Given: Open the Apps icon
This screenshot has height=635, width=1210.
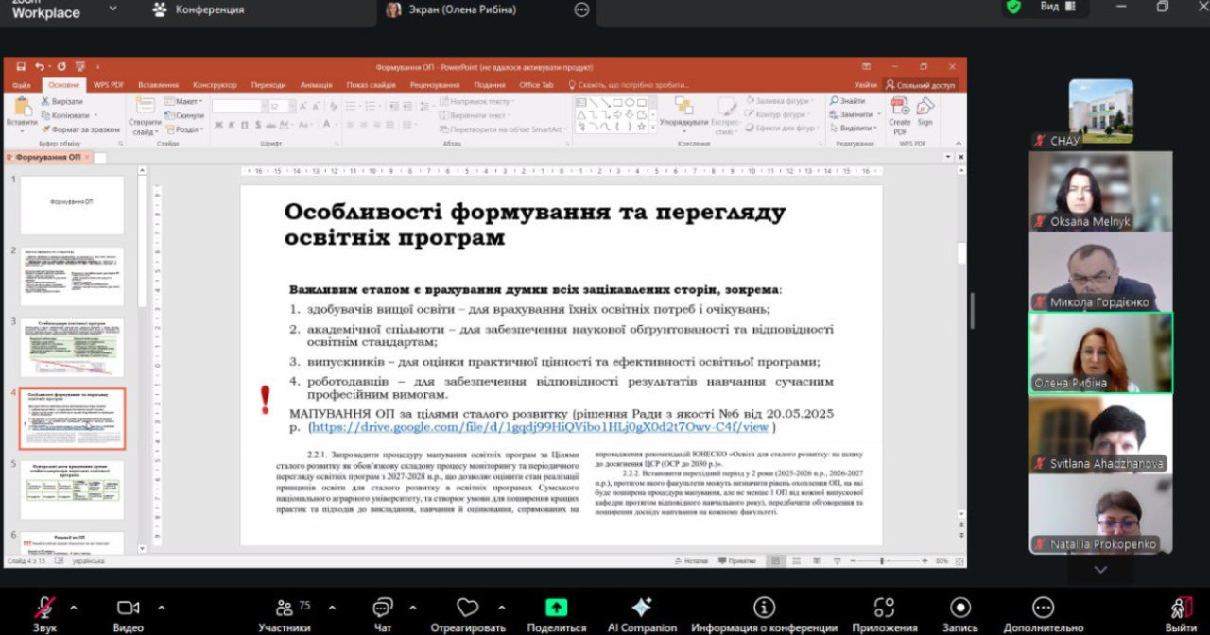Looking at the screenshot, I should point(884,608).
